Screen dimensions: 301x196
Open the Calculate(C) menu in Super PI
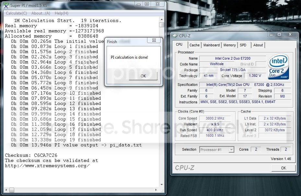click(16, 13)
